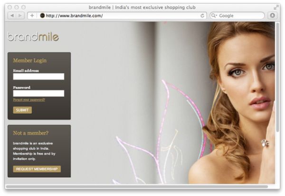The image size is (285, 196).
Task: Click the brandmile logo
Action: coord(33,36)
